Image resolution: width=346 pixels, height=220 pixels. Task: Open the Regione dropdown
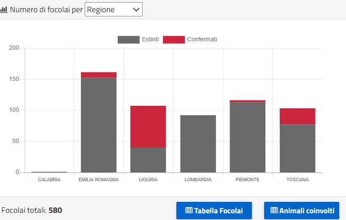[x=114, y=9]
